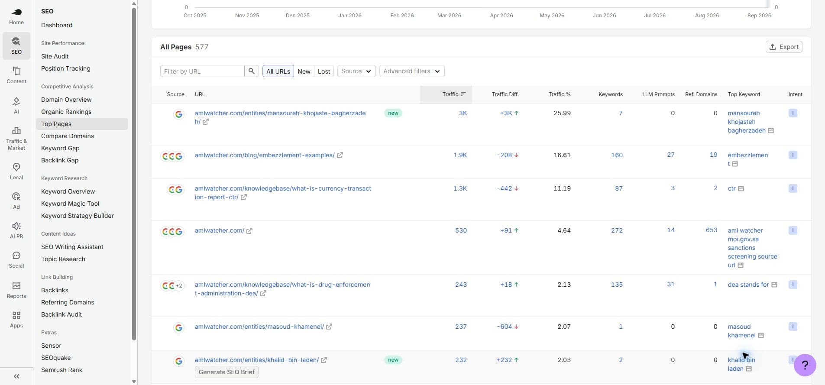Sort by Keywords column header
This screenshot has width=825, height=385.
pos(611,94)
